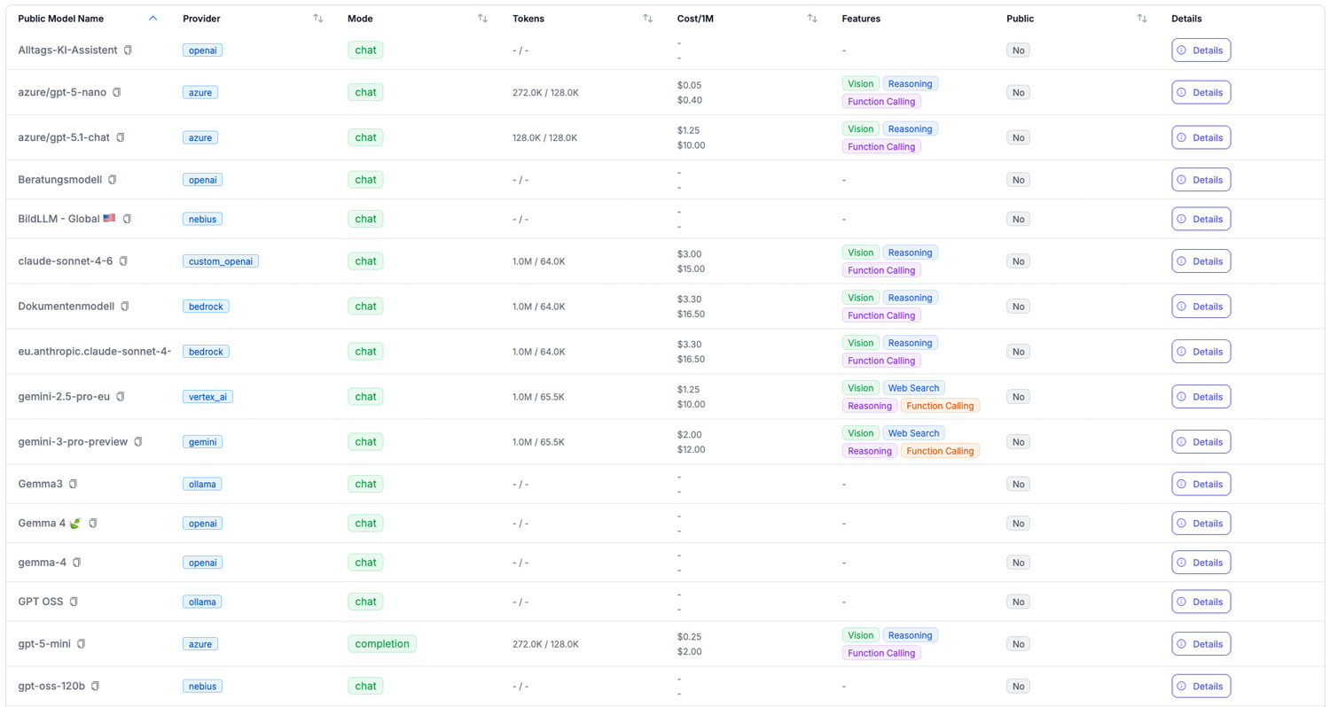
Task: Sort by Tokens column arrows
Action: point(647,19)
